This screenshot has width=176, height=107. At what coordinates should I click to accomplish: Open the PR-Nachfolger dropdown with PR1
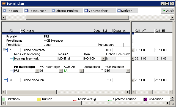(x=37, y=71)
